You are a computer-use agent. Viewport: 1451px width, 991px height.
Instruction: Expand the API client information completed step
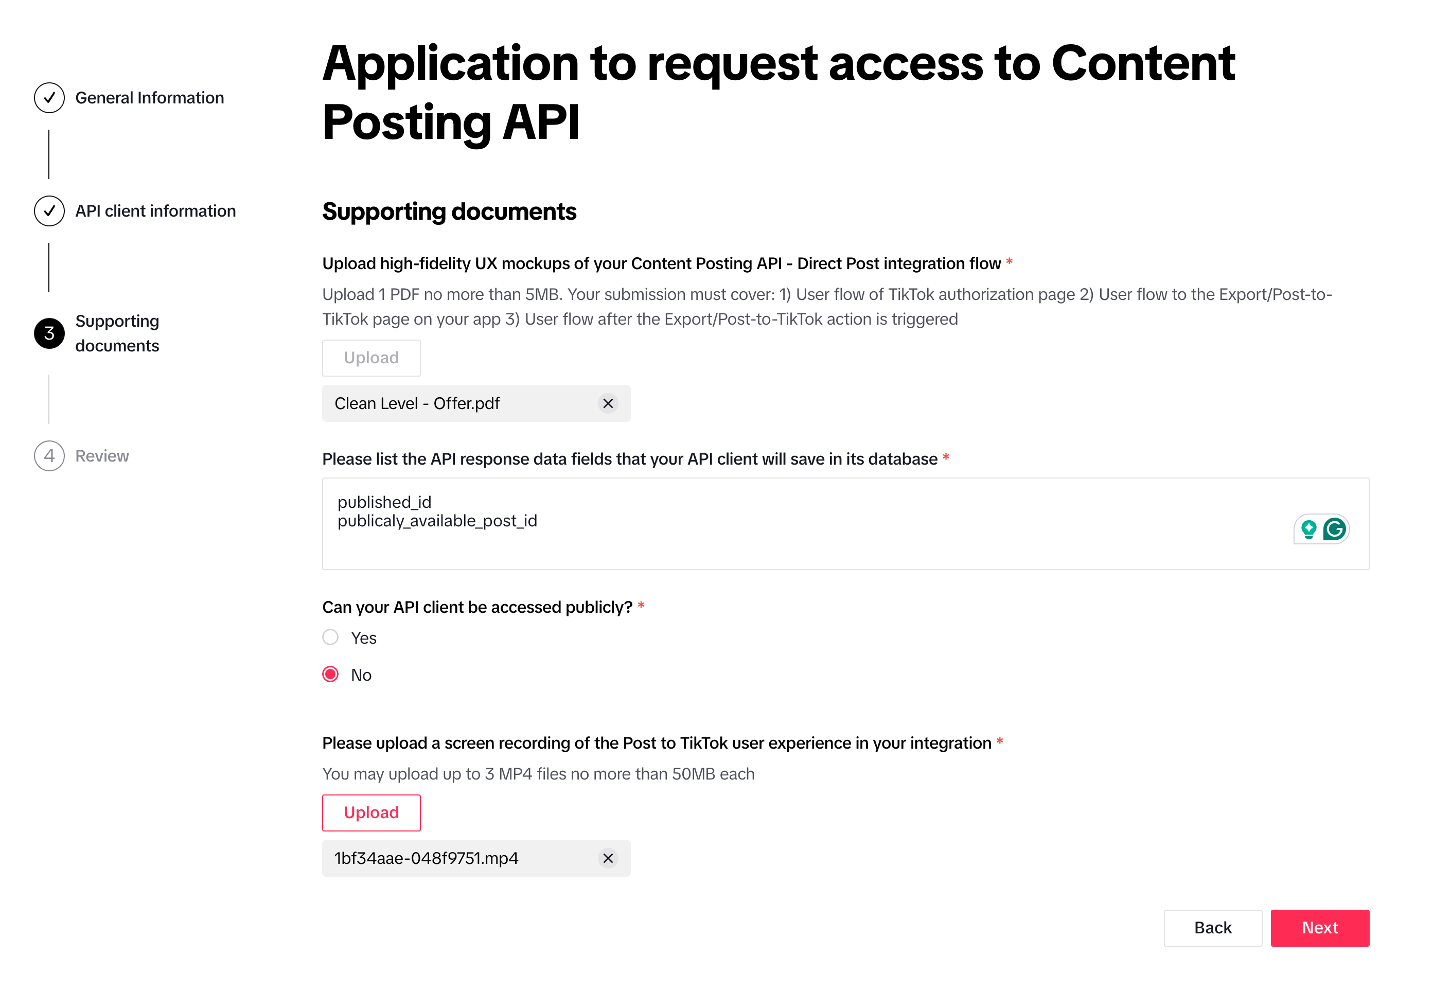coord(155,210)
